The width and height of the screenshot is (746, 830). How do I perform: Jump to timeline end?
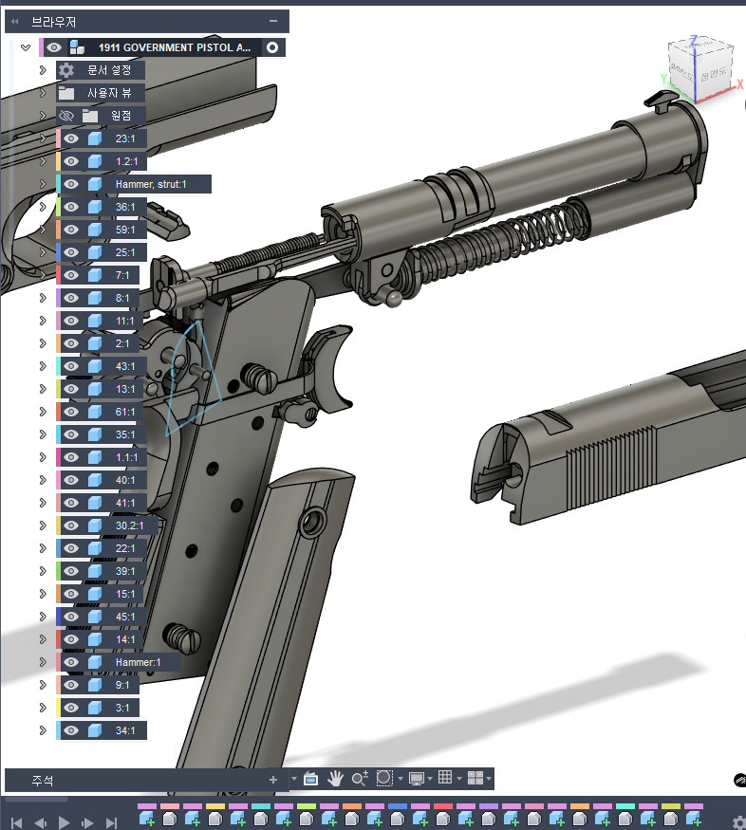click(x=111, y=822)
